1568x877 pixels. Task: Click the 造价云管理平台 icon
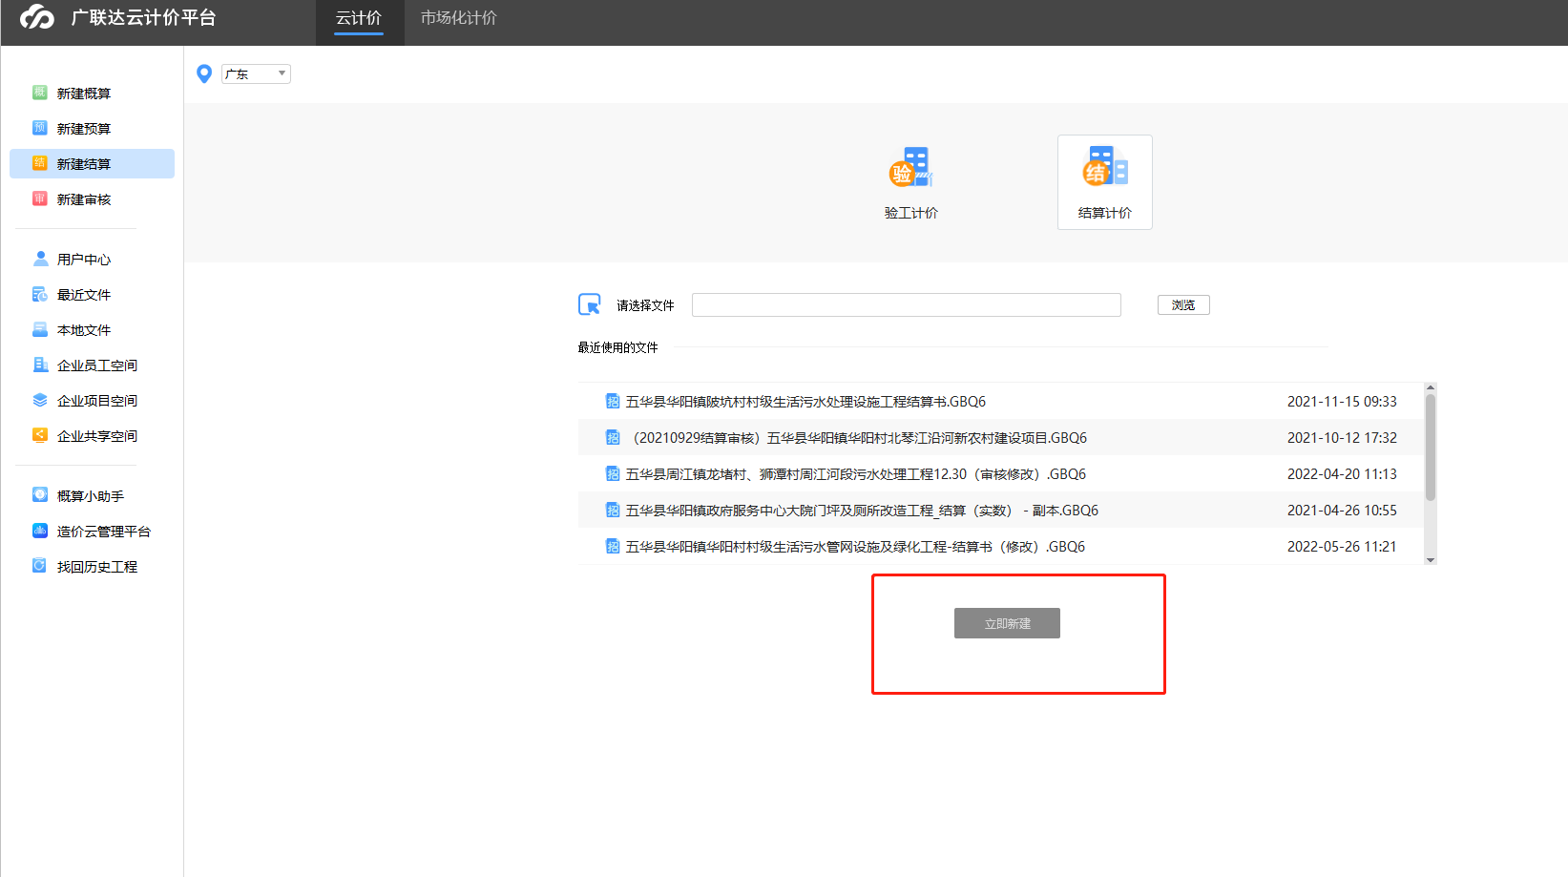40,531
